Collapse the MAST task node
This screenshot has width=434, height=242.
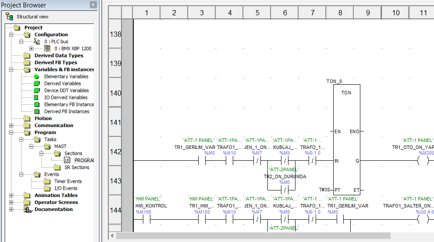coord(31,146)
